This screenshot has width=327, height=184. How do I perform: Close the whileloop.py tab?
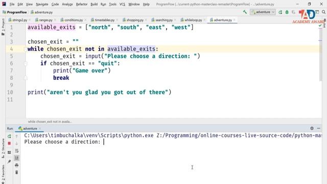pos(204,20)
